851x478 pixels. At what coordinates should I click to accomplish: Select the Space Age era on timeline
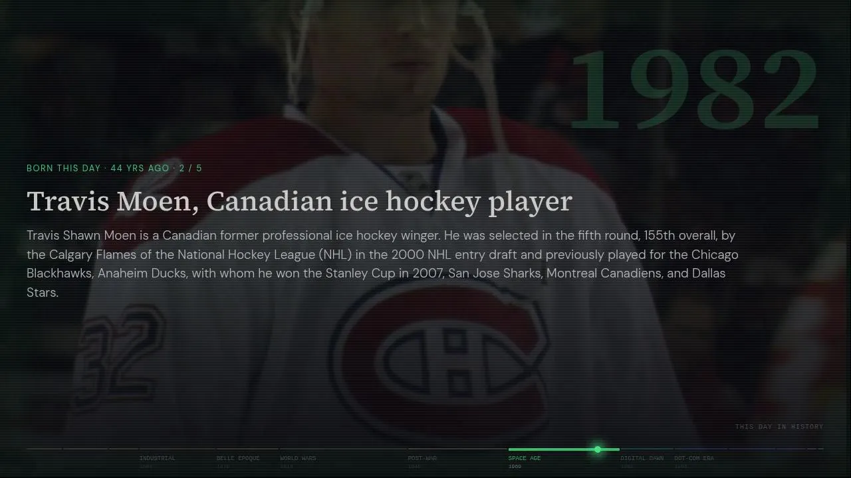[x=525, y=458]
